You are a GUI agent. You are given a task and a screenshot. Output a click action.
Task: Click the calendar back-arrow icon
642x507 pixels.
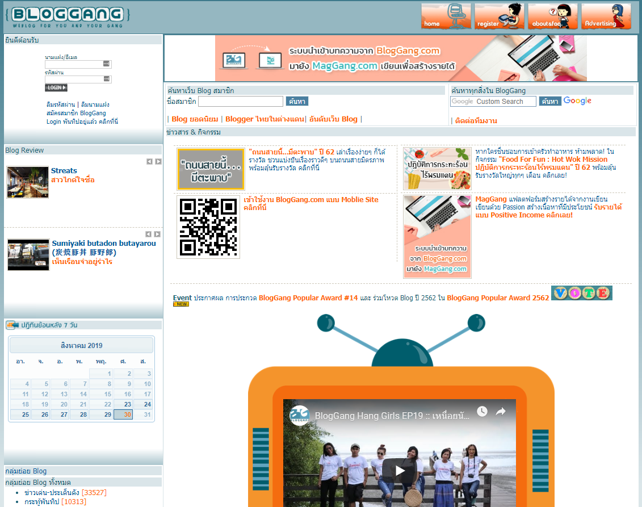(x=12, y=325)
